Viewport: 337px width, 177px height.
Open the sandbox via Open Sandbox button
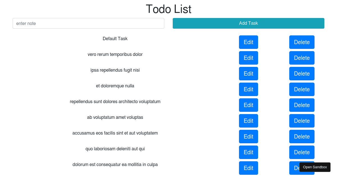[315, 167]
